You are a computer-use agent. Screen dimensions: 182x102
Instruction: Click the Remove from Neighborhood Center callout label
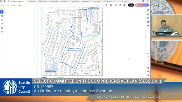point(50,71)
